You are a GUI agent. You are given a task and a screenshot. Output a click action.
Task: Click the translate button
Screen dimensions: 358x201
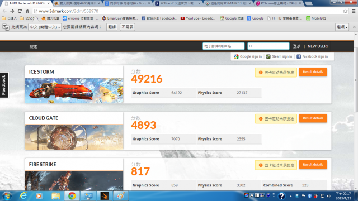tap(112, 27)
